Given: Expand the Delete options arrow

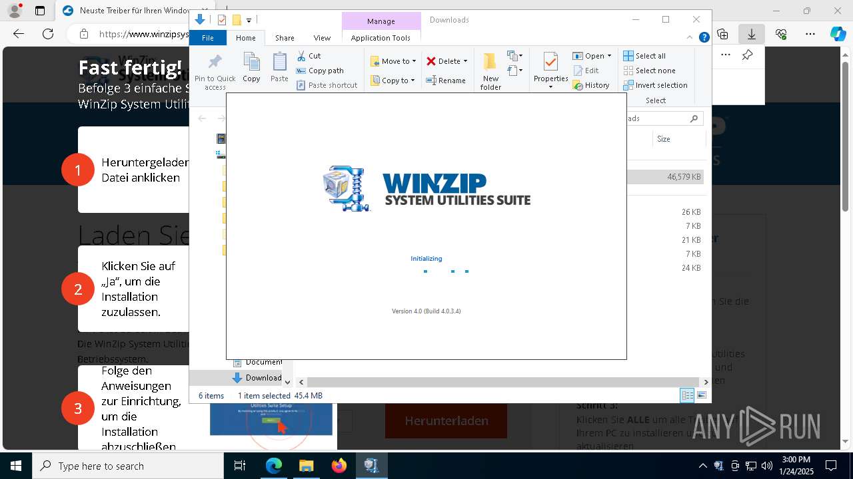Looking at the screenshot, I should (465, 61).
